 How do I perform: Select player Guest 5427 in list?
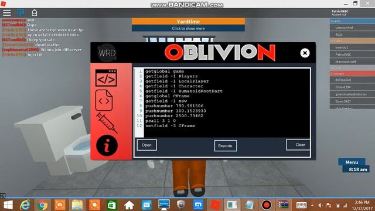point(352,101)
